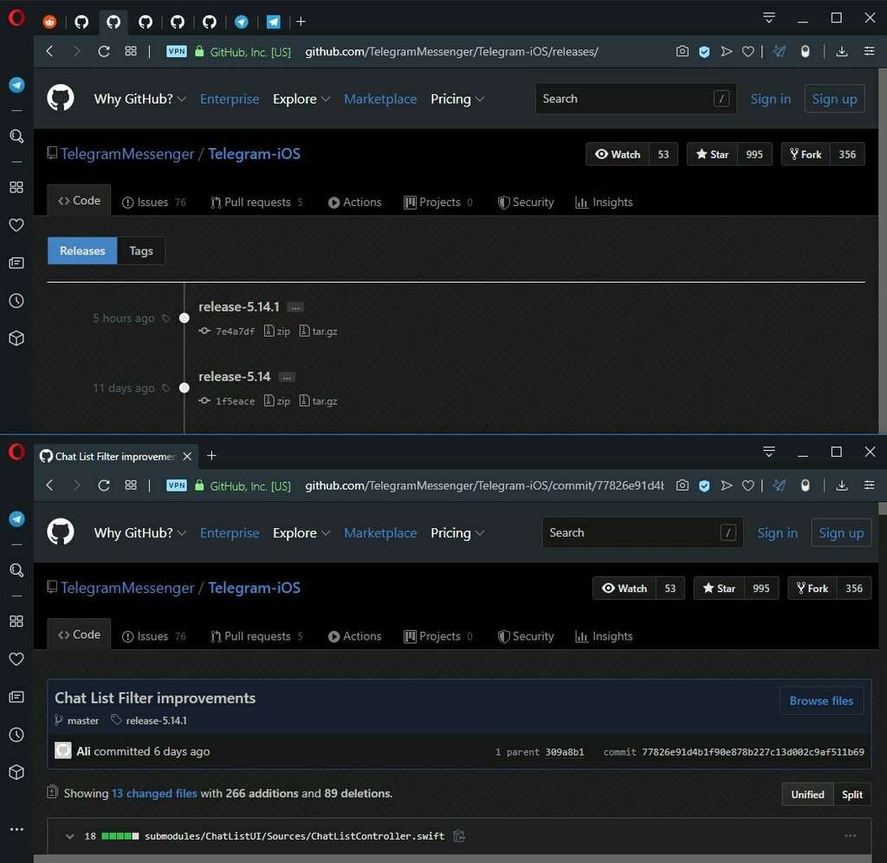Reload page in bottom window
Viewport: 887px width, 863px height.
[x=104, y=486]
